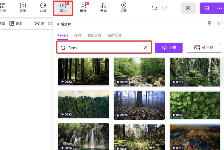Click the magnifier search icon
The width and height of the screenshot is (224, 150).
pyautogui.click(x=63, y=48)
